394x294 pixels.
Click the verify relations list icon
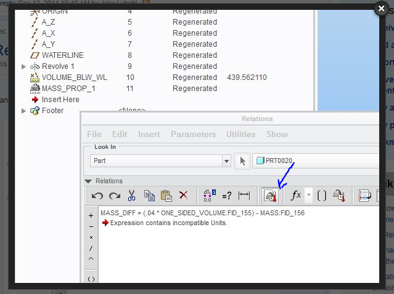tap(365, 196)
